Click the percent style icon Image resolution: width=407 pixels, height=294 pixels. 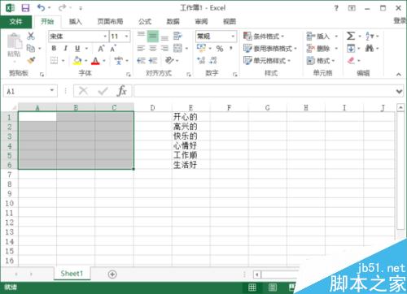(220, 49)
